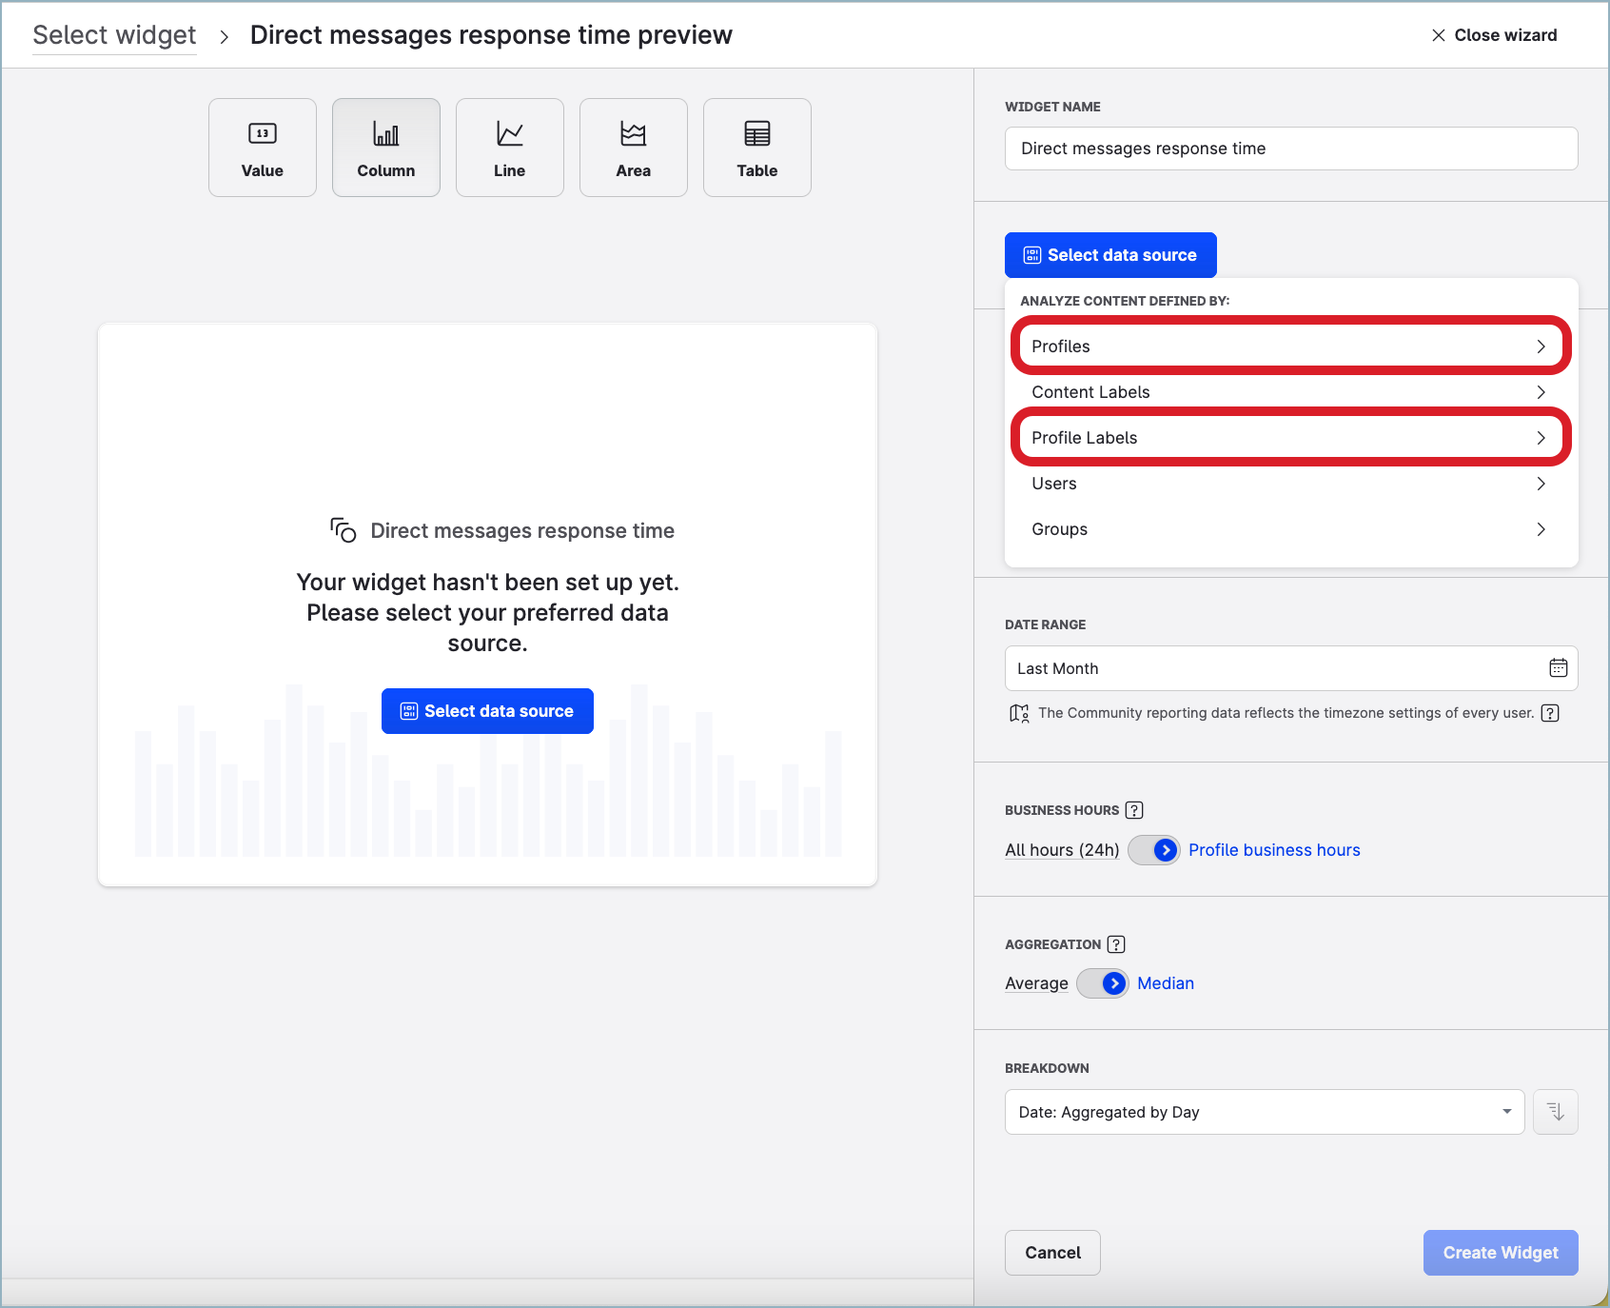Open the Breakdown dropdown
The image size is (1610, 1308).
click(x=1264, y=1112)
